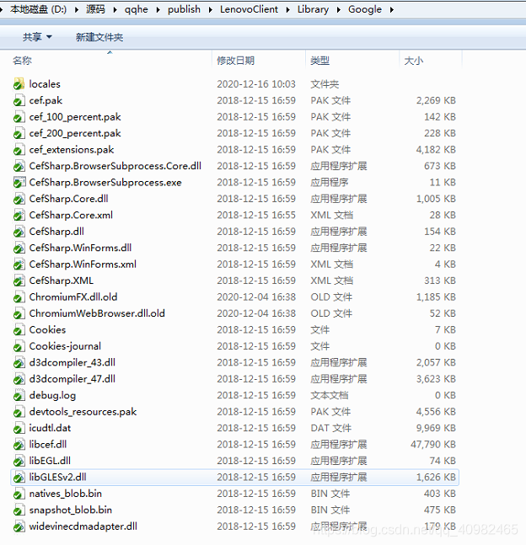Screen dimensions: 526x545
Task: Go to 本地磁盘 (D:) in address bar
Action: pos(38,9)
